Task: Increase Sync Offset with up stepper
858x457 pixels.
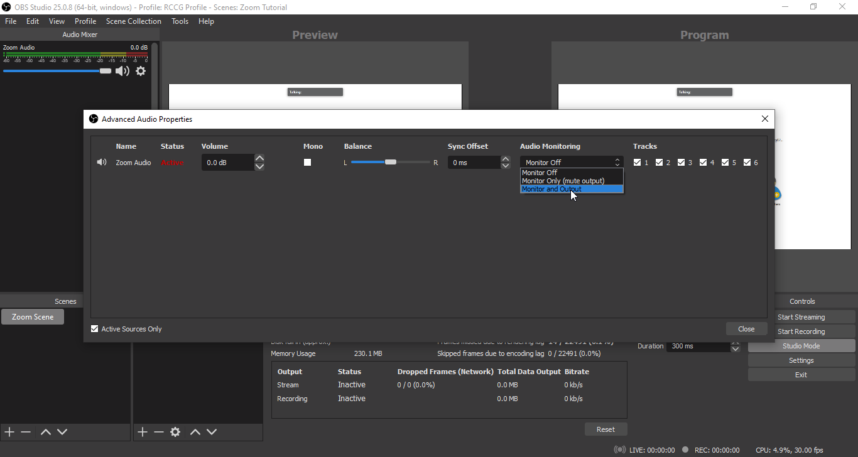Action: pos(506,159)
